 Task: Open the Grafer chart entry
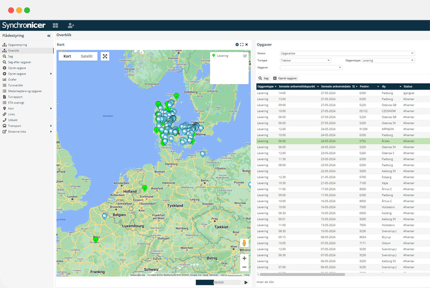[x=12, y=79]
